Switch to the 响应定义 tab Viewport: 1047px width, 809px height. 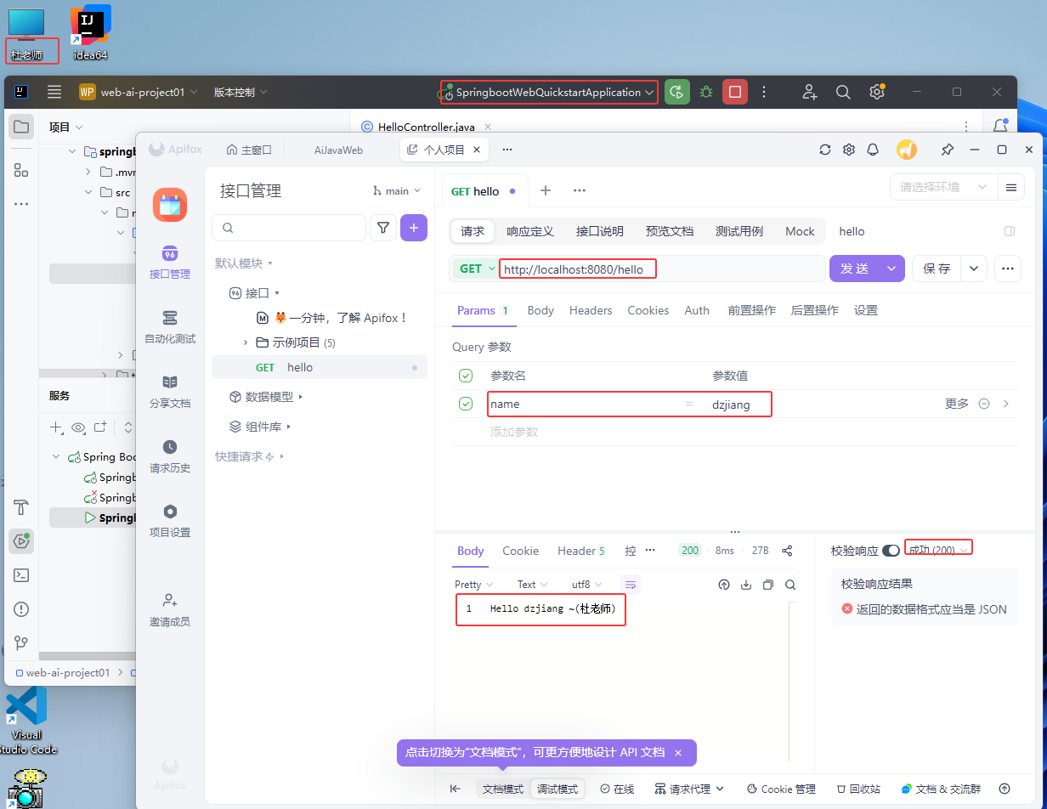click(x=529, y=231)
